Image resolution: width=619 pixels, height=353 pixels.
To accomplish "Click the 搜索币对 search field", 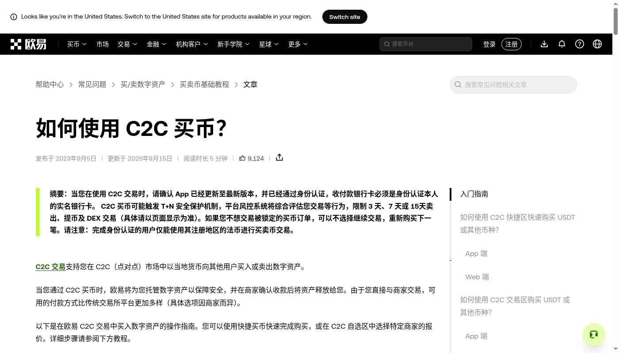I will [426, 44].
